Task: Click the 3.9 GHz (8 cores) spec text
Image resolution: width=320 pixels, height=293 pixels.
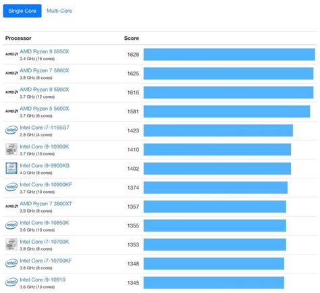Action: [36, 211]
